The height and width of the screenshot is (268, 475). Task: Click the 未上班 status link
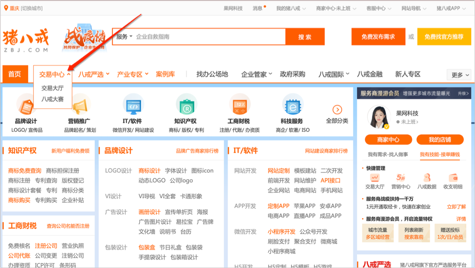coord(409,122)
